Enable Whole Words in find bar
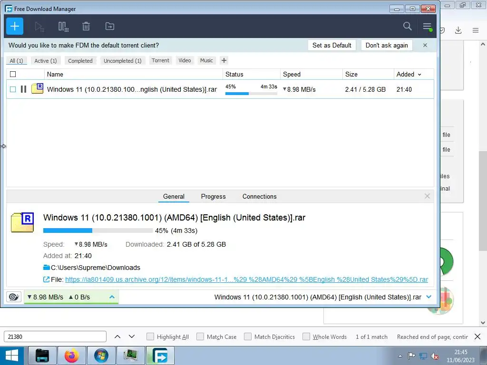Image resolution: width=487 pixels, height=365 pixels. pyautogui.click(x=306, y=336)
